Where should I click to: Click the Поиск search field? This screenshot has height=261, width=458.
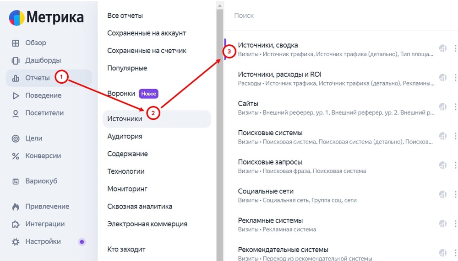(x=341, y=16)
